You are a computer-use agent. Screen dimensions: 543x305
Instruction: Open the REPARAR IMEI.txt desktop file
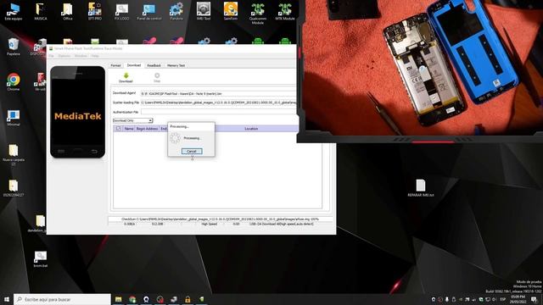point(421,188)
